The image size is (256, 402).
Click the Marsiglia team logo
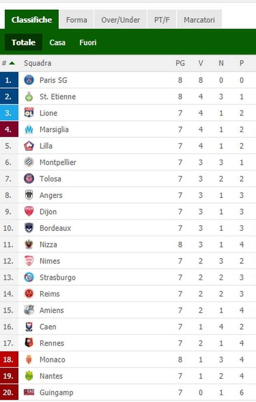pyautogui.click(x=29, y=129)
